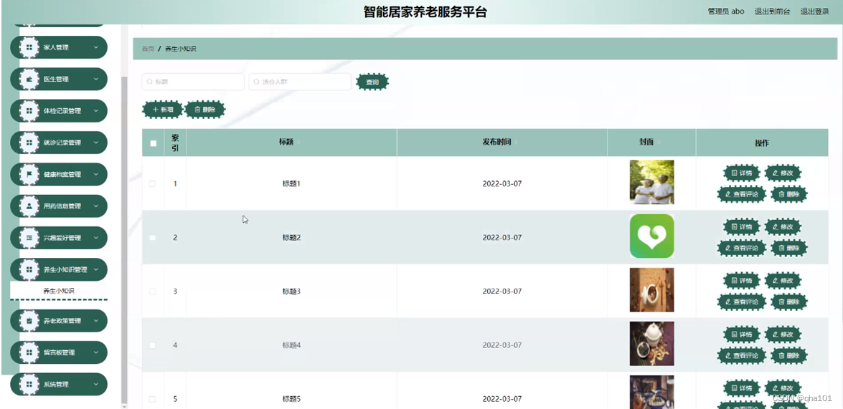This screenshot has height=409, width=843.
Task: Click 删除 for 标题3 row
Action: (788, 302)
